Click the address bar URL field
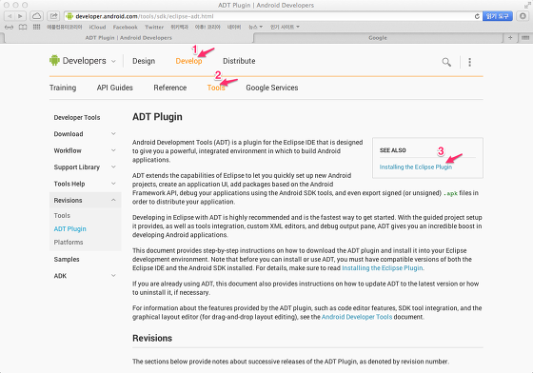Viewport: 533px width, 373px height. pyautogui.click(x=268, y=16)
